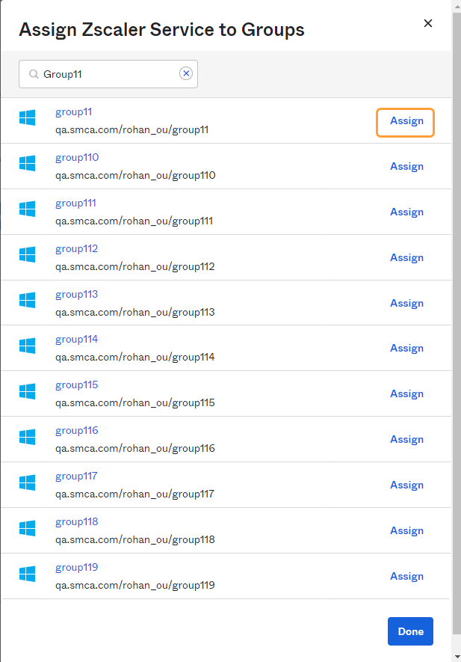
Task: Click the magnifying glass search icon
Action: (x=33, y=74)
